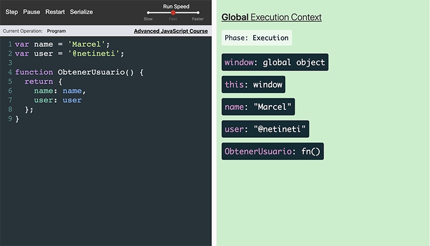Pause the code execution
Screen dimensions: 430x246
coord(31,12)
